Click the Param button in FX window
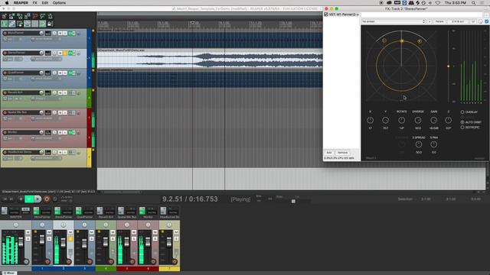Image resolution: width=490 pixels, height=275 pixels. [x=439, y=21]
